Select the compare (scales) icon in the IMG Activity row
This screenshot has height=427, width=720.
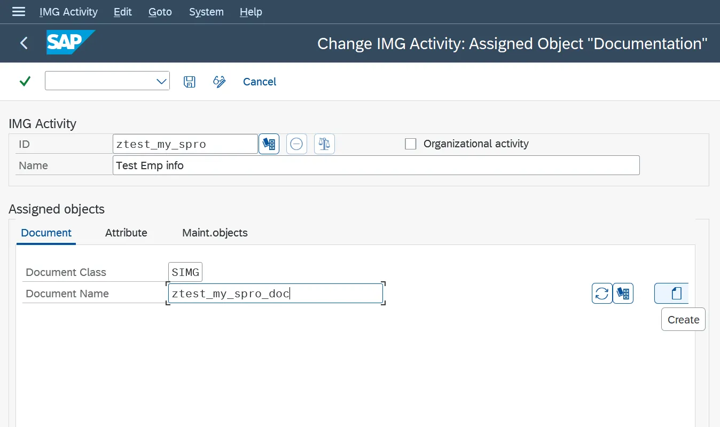[324, 144]
